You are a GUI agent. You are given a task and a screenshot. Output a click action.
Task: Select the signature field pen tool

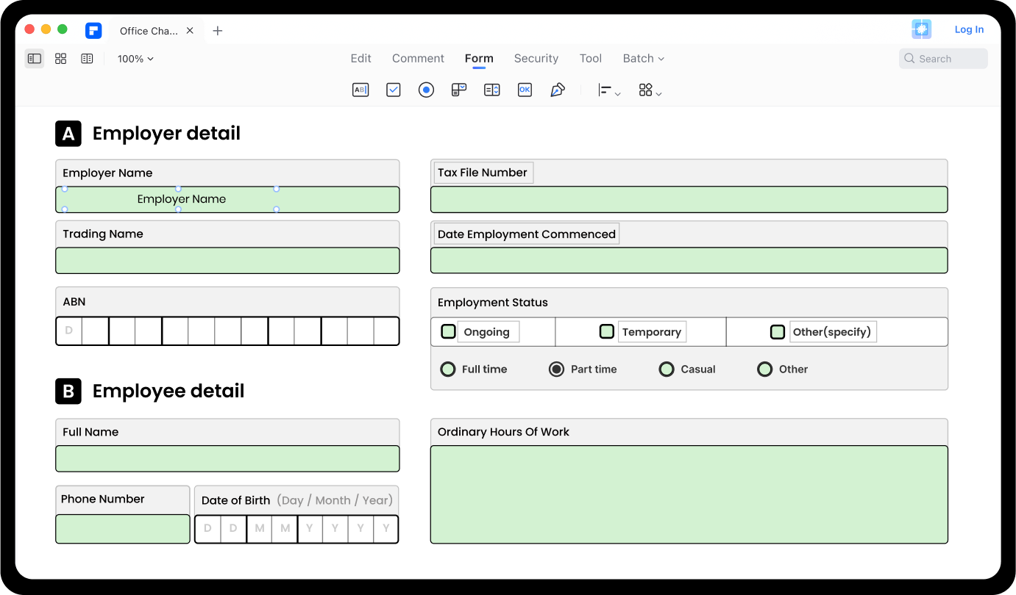[558, 90]
